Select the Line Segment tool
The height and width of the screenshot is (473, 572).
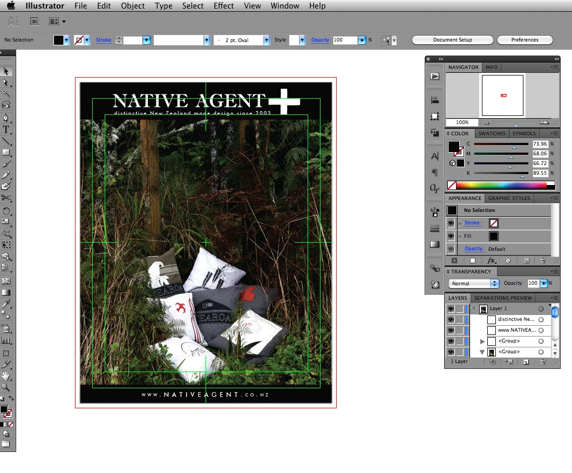[6, 141]
